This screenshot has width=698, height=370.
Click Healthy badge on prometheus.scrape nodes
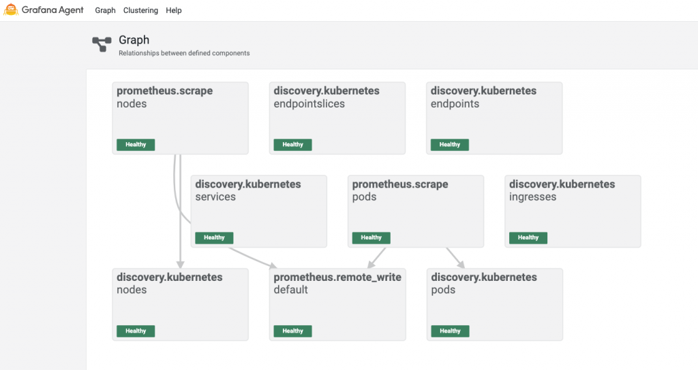tap(136, 145)
